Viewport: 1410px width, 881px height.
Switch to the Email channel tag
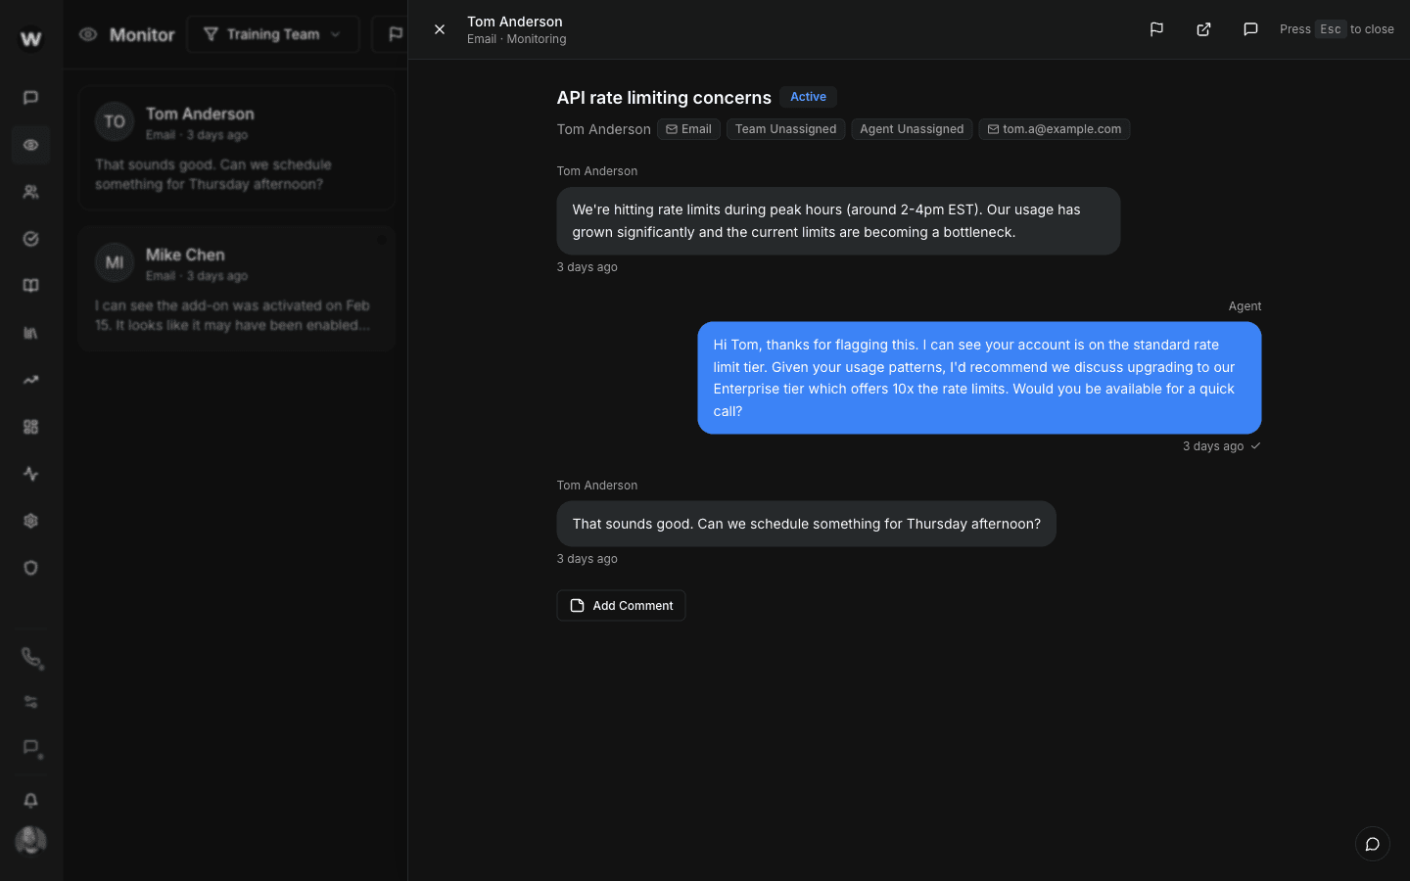coord(688,128)
